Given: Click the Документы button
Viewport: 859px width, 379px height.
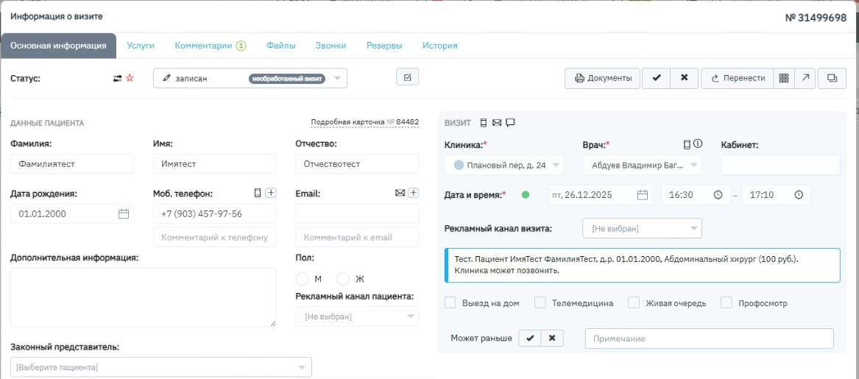Looking at the screenshot, I should tap(603, 78).
